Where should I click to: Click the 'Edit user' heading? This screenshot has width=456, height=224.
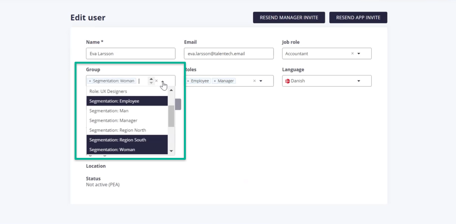[x=88, y=18]
